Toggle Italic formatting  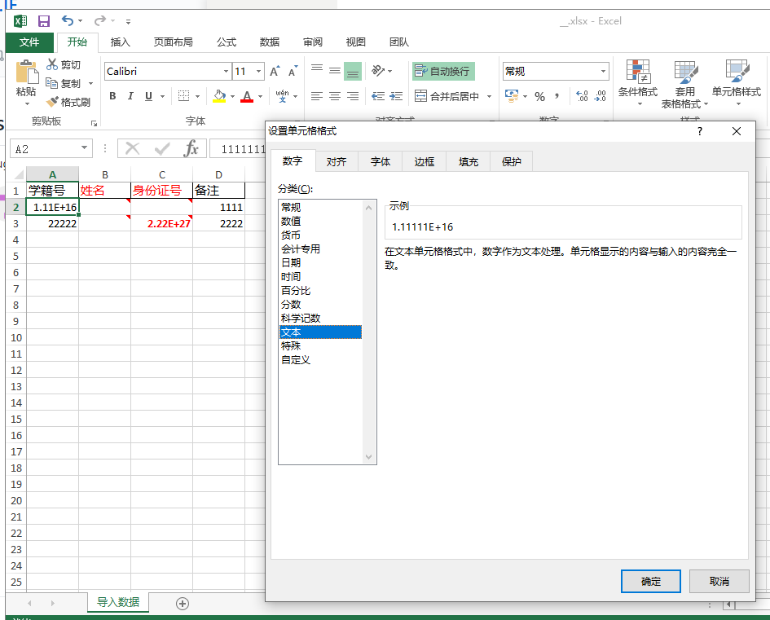click(x=130, y=95)
